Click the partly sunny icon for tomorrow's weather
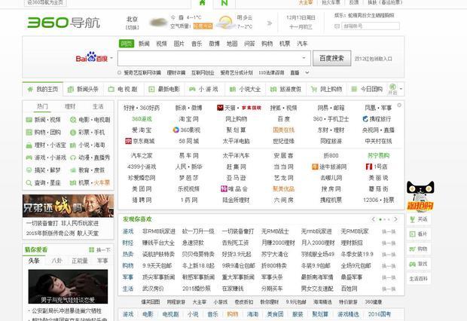This screenshot has height=321, width=467. [225, 22]
